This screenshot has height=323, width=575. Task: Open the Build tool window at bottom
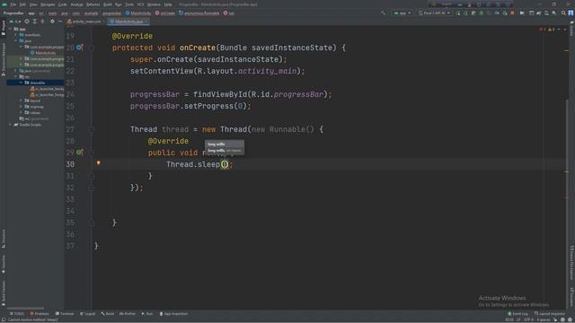[108, 314]
